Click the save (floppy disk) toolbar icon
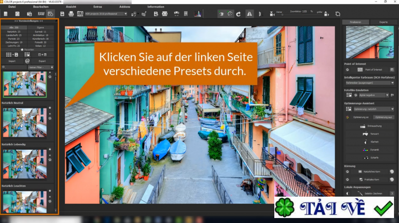Image resolution: width=399 pixels, height=223 pixels. tap(61, 13)
